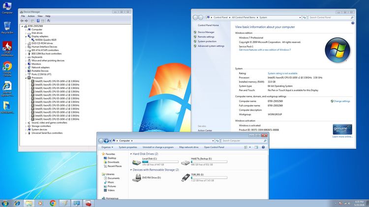The height and width of the screenshot is (207, 369).
Task: Click the Back arrow in Device Manager toolbar
Action: pos(22,21)
